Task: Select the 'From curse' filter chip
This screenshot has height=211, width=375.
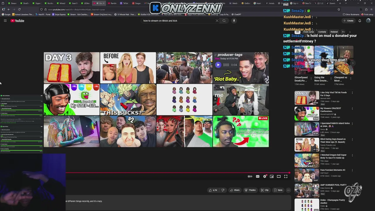Action: (308, 32)
